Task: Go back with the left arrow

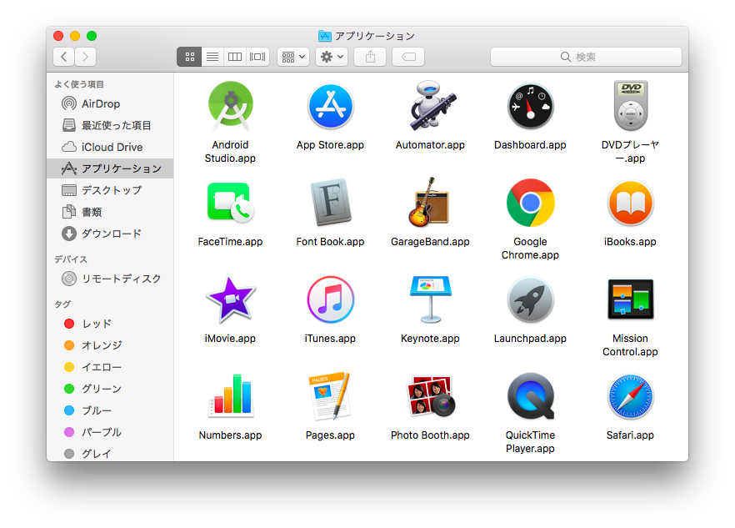Action: pyautogui.click(x=63, y=57)
